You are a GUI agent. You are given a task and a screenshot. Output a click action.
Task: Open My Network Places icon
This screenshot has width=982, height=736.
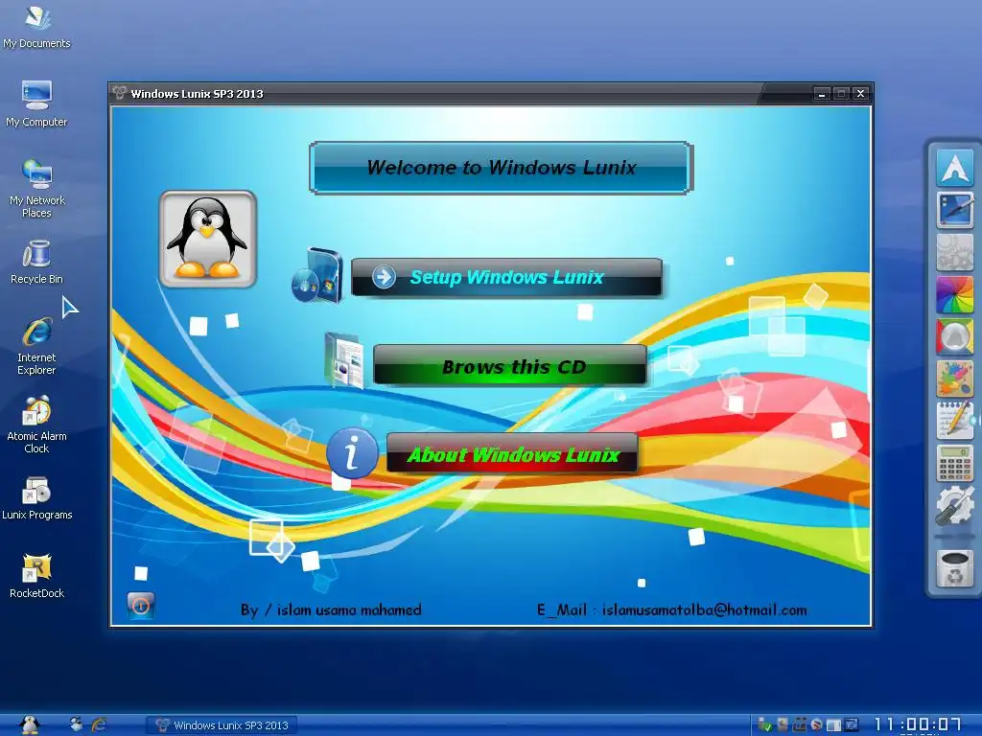click(x=37, y=188)
